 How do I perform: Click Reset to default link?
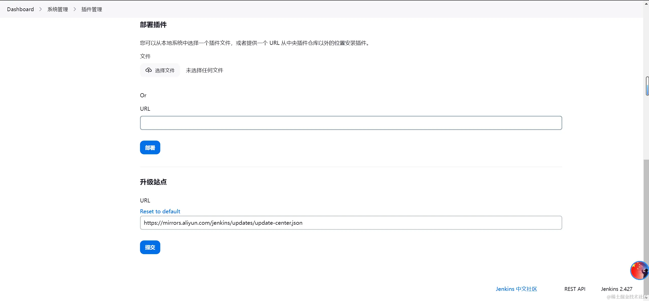[x=160, y=211]
